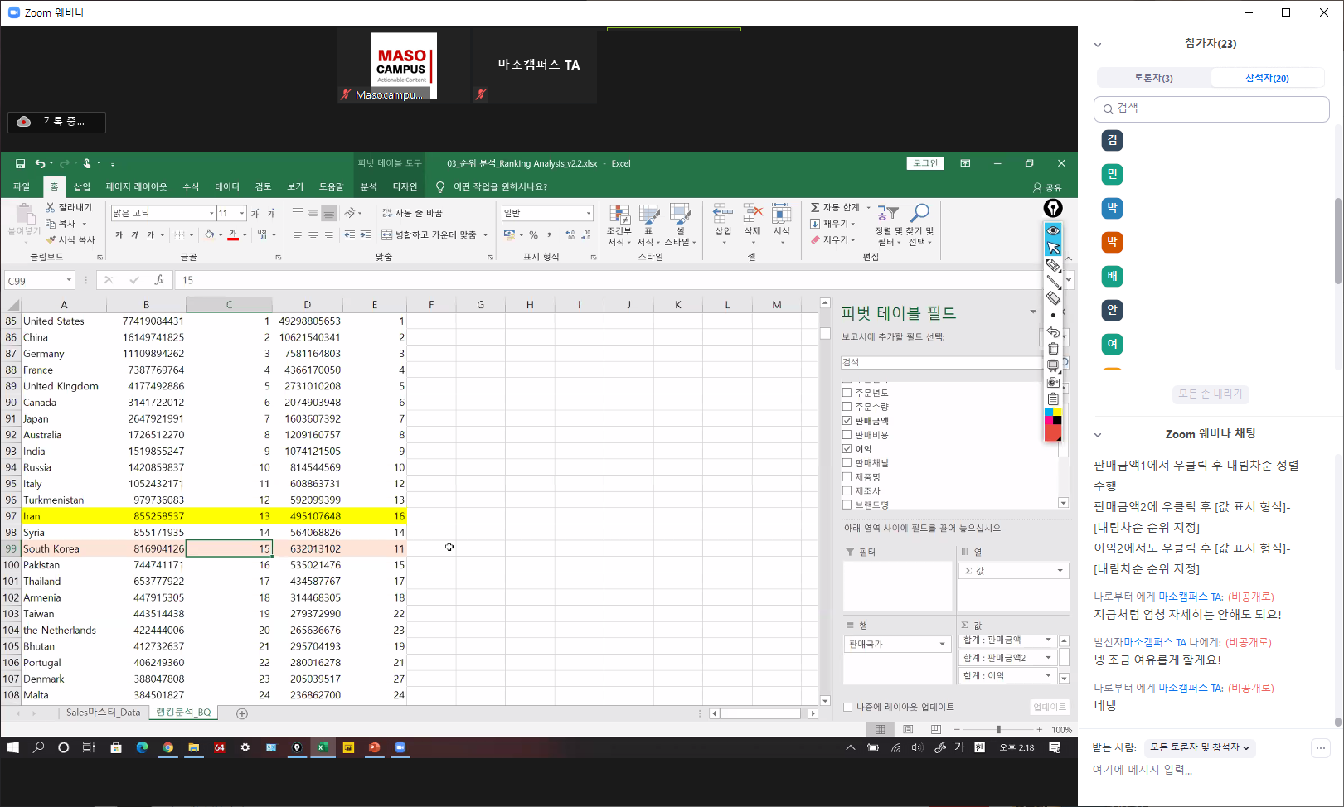
Task: Click the red color swatch in annotation toolbar
Action: pos(1052,433)
